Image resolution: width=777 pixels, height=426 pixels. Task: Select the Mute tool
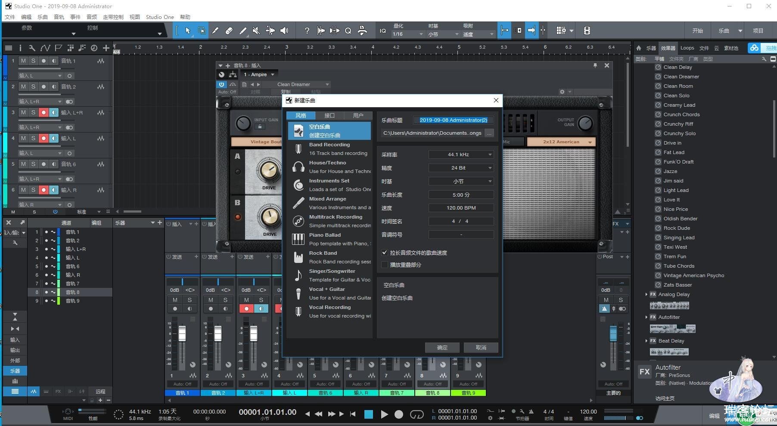tap(256, 31)
